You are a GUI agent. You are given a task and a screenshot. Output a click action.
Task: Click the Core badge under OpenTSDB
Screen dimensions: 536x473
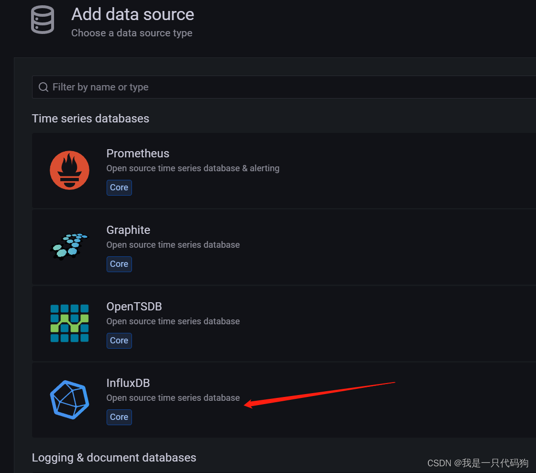[119, 341]
